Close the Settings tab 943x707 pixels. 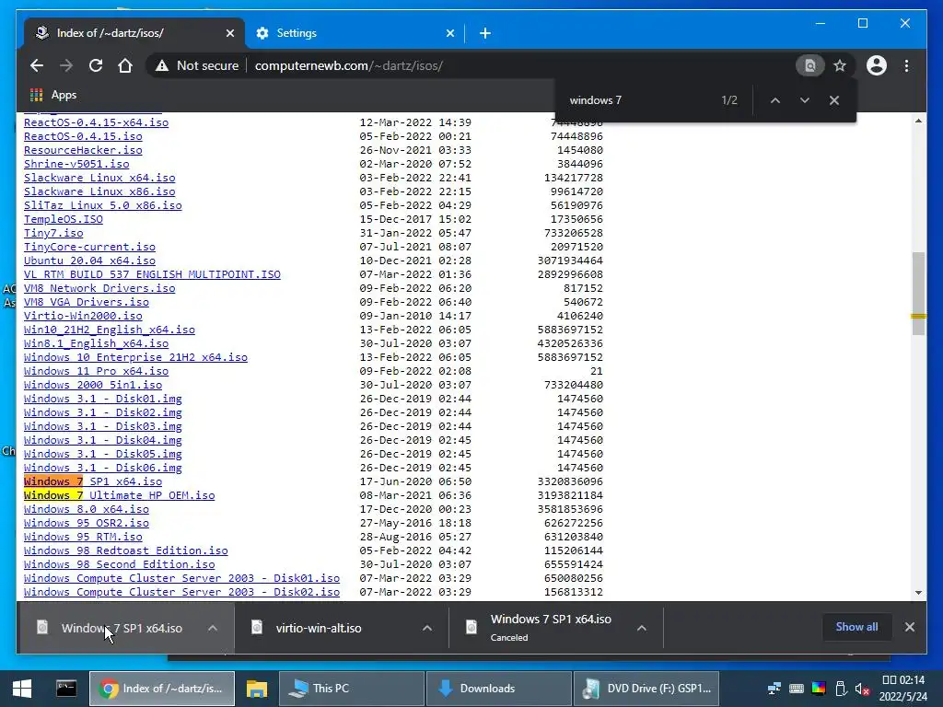click(x=449, y=33)
